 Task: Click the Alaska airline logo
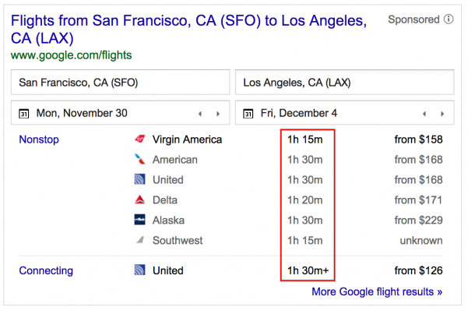click(139, 220)
